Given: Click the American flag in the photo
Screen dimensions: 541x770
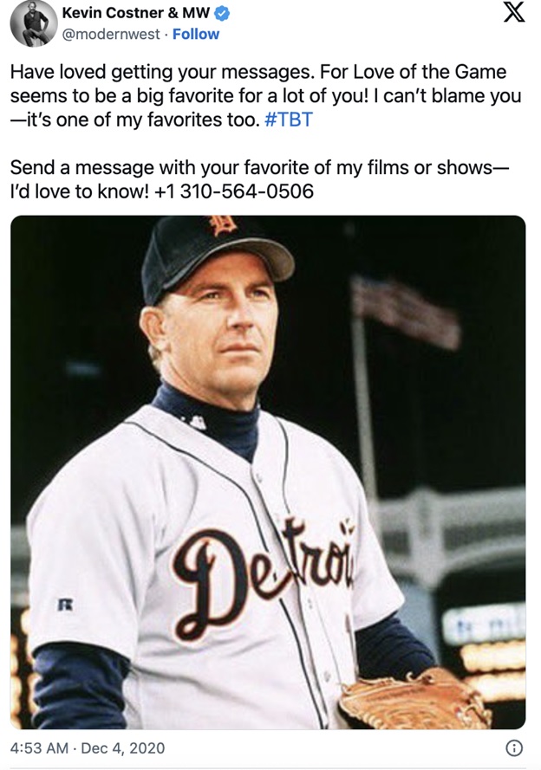Looking at the screenshot, I should pos(406,311).
